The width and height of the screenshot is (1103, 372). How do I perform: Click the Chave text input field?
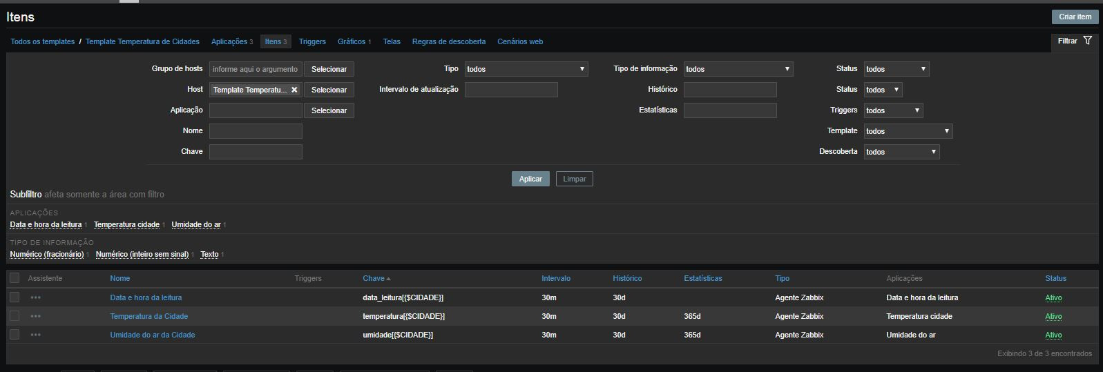(x=256, y=152)
